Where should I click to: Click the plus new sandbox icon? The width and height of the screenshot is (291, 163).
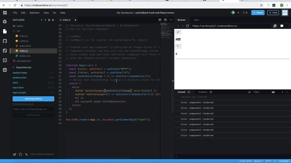click(x=238, y=13)
